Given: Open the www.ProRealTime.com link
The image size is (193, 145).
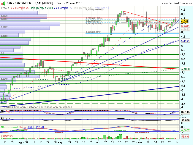Looking at the screenshot, I should point(176,3).
